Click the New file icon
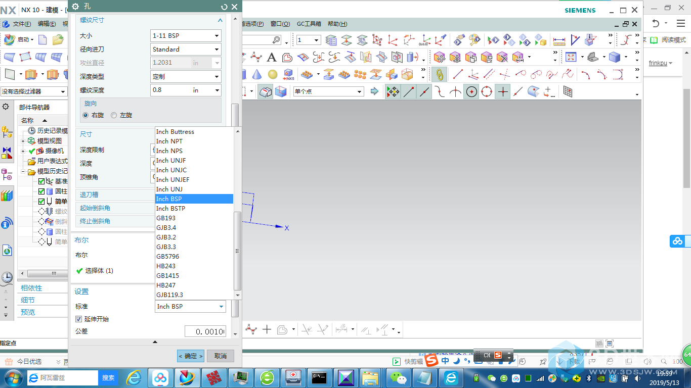 click(x=42, y=39)
